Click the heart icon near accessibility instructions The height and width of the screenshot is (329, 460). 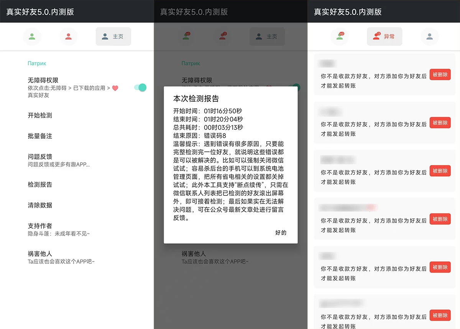tap(116, 88)
